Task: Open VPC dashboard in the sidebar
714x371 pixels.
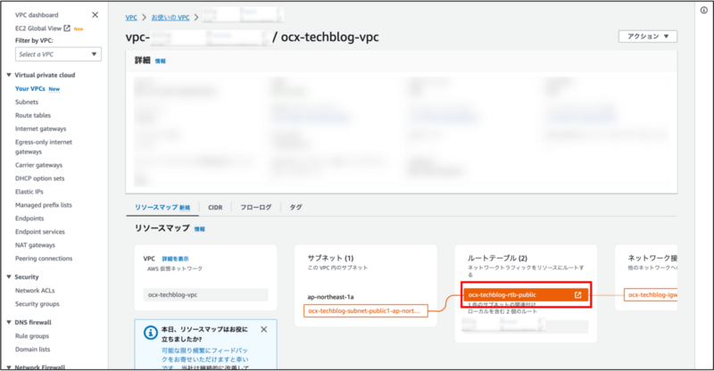Action: (x=37, y=15)
